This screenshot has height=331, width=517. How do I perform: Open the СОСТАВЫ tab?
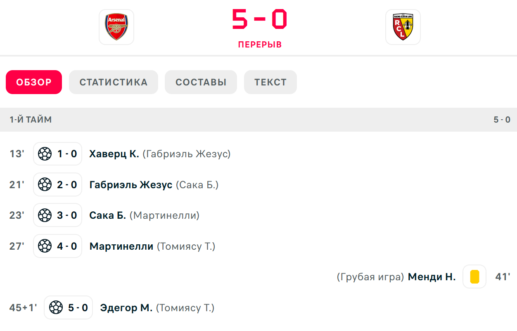point(201,82)
